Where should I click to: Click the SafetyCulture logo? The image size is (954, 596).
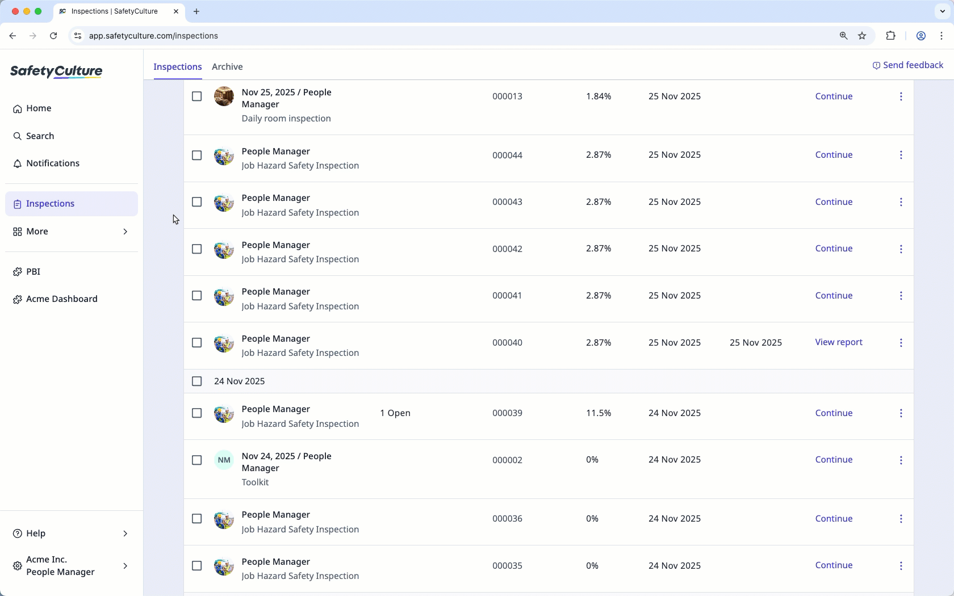tap(56, 71)
